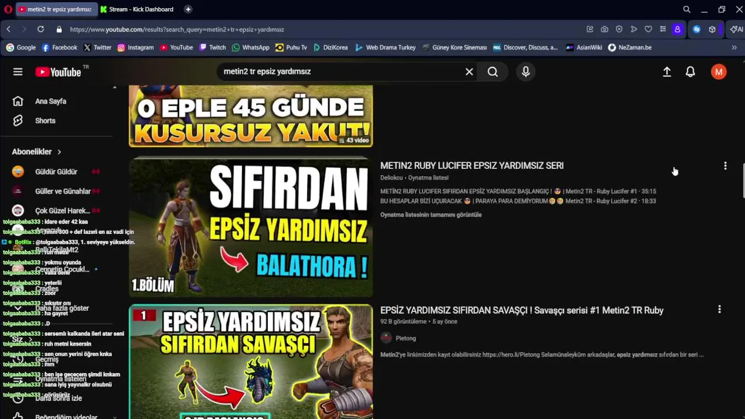This screenshot has height=419, width=745.
Task: Open Sıfırdan Savaşçı video thumbnail
Action: point(251,361)
